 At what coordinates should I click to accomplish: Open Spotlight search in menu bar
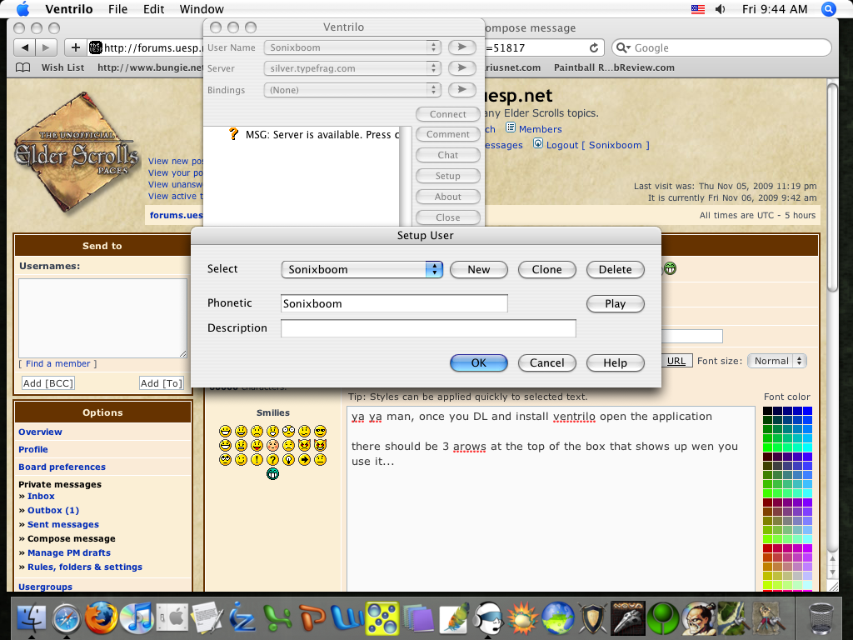(828, 9)
